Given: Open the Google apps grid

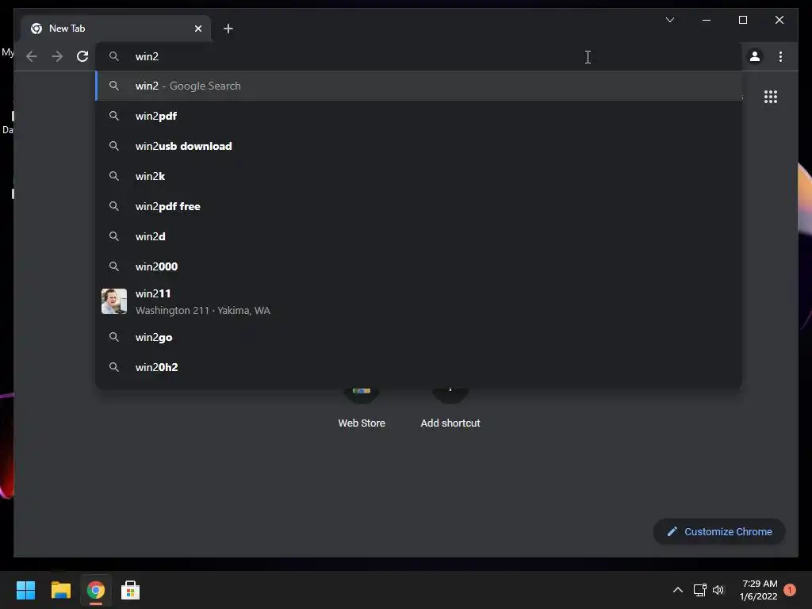Looking at the screenshot, I should (771, 97).
